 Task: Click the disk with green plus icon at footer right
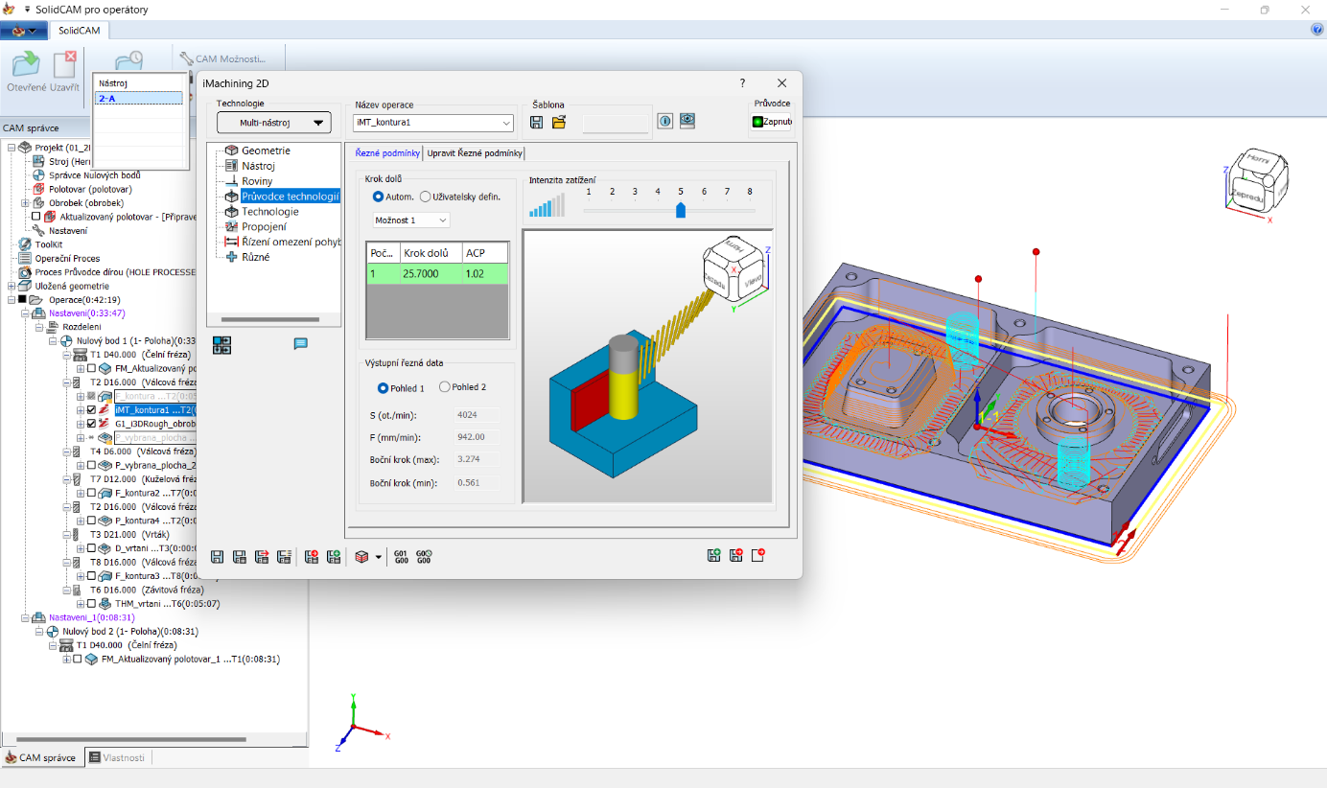point(713,555)
